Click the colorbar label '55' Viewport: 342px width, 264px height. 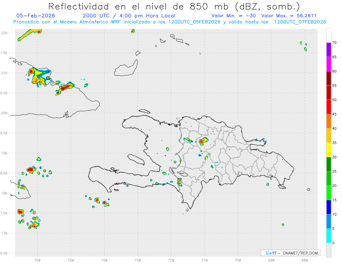coord(334,85)
